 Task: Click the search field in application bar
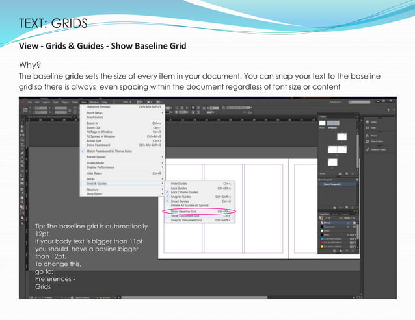click(x=359, y=102)
